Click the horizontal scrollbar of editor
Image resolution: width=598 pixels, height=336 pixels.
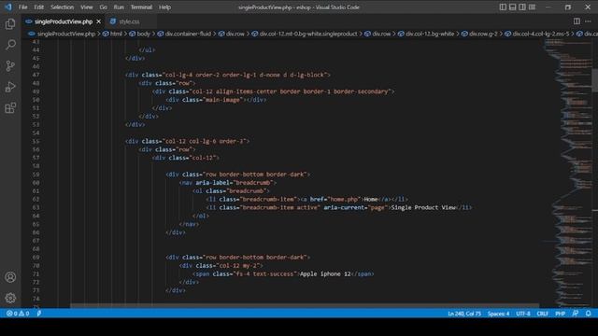tap(305, 305)
